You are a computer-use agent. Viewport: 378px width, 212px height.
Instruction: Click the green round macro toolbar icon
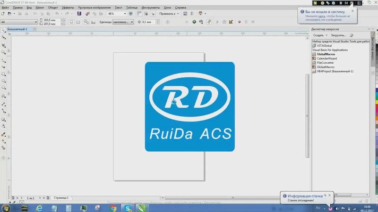(194, 22)
